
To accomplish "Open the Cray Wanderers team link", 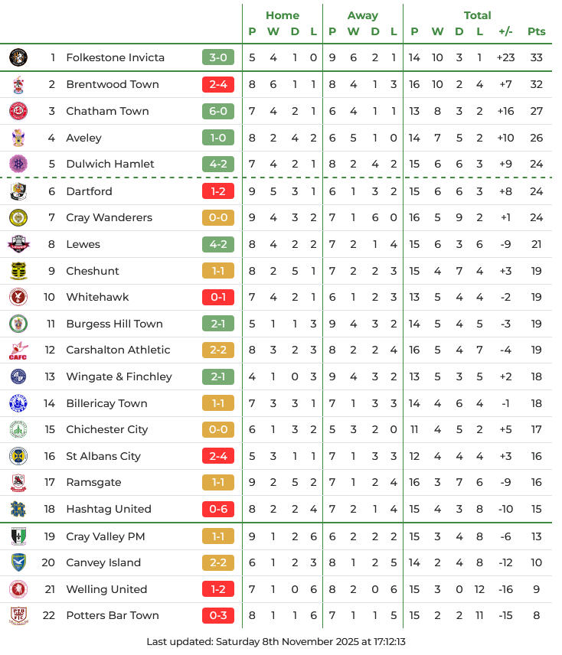I will pyautogui.click(x=109, y=217).
